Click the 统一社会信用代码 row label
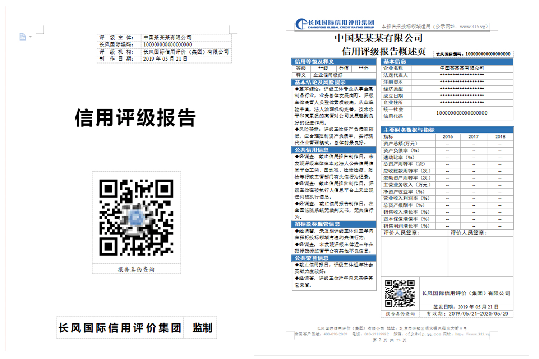This screenshot has width=539, height=359. click(x=393, y=113)
